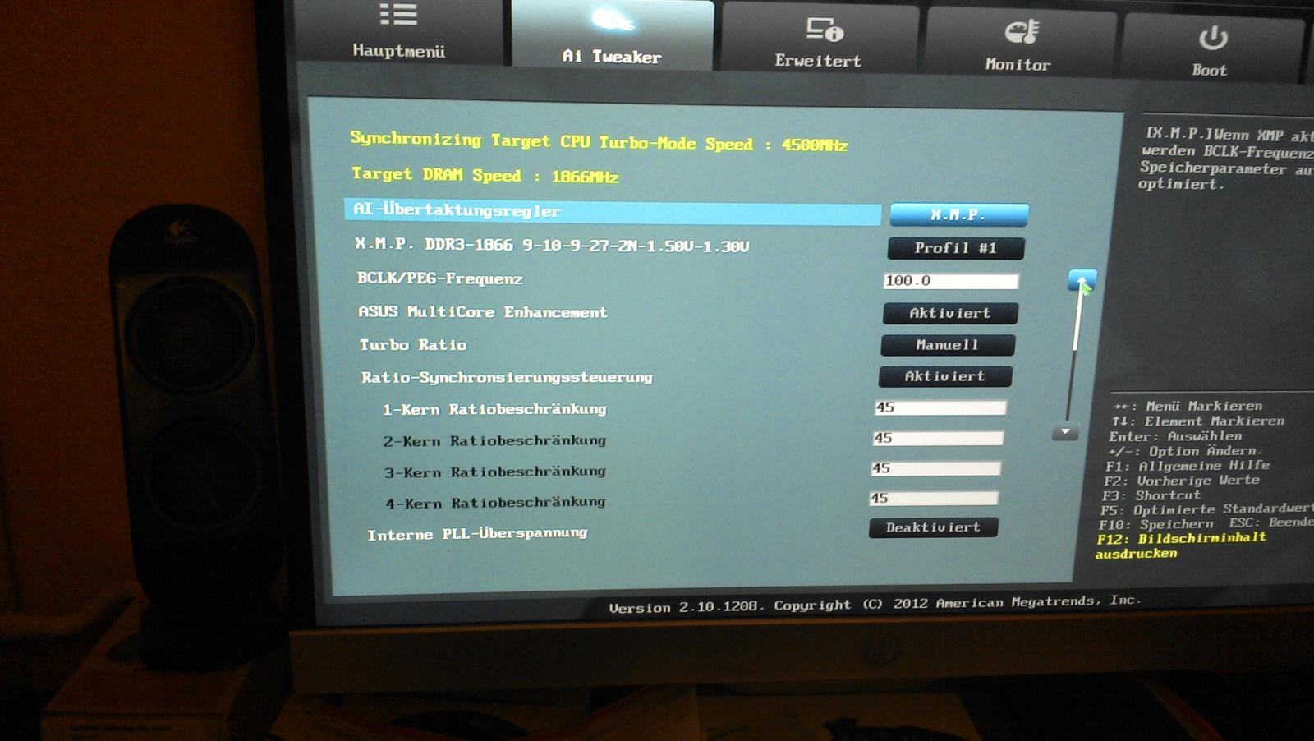Screen dimensions: 1314x741
Task: Click the Target DRAM Speed 1866MHz text
Action: tap(485, 175)
